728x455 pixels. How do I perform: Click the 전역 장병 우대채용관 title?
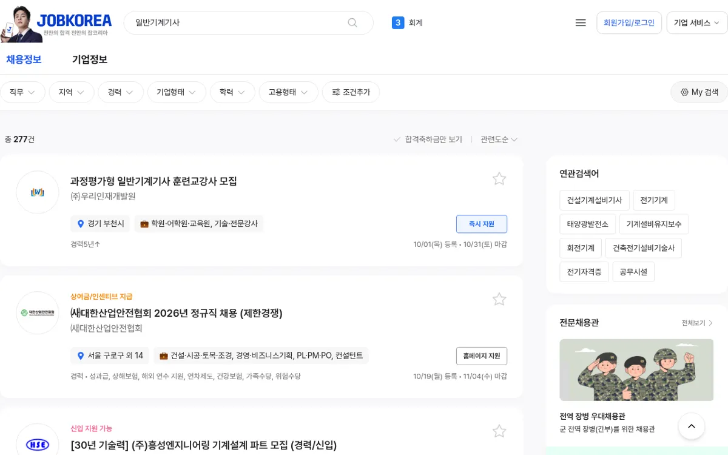click(592, 416)
